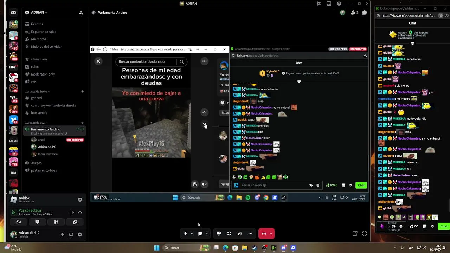Open emote picker in Kick chat input

pos(401,226)
